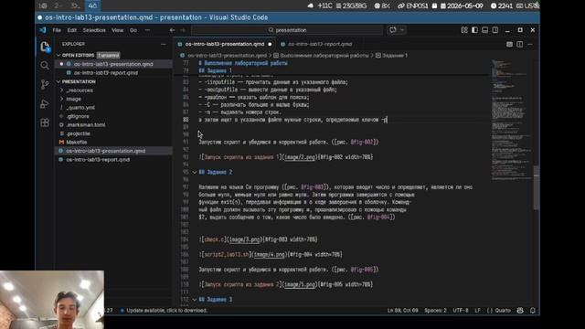Switch to os-intro-lab13-presentation.qmd tab

[225, 44]
